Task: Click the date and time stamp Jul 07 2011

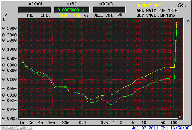Action: coord(161,128)
